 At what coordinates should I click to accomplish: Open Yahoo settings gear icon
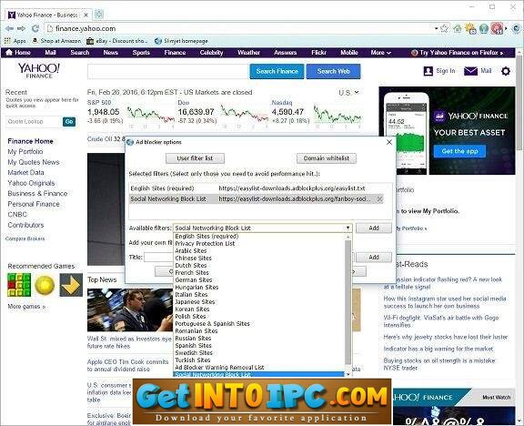(506, 71)
